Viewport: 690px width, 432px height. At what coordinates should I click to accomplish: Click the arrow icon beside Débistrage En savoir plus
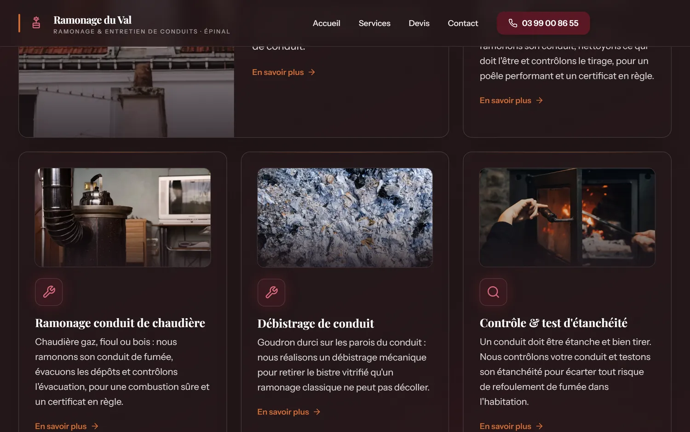tap(317, 412)
